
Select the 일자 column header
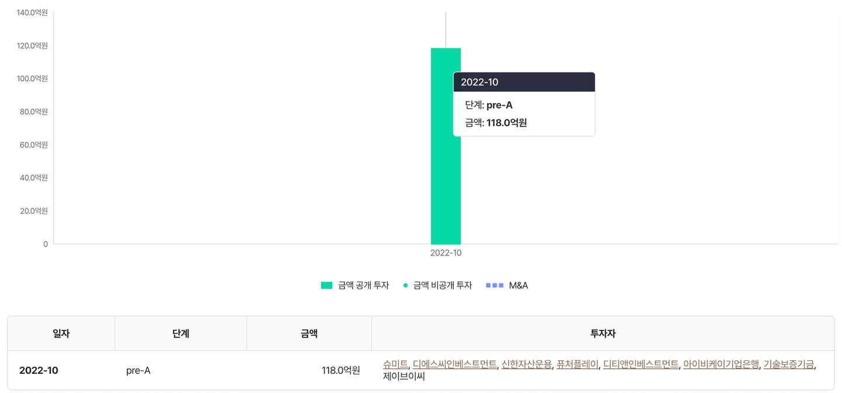click(x=61, y=334)
